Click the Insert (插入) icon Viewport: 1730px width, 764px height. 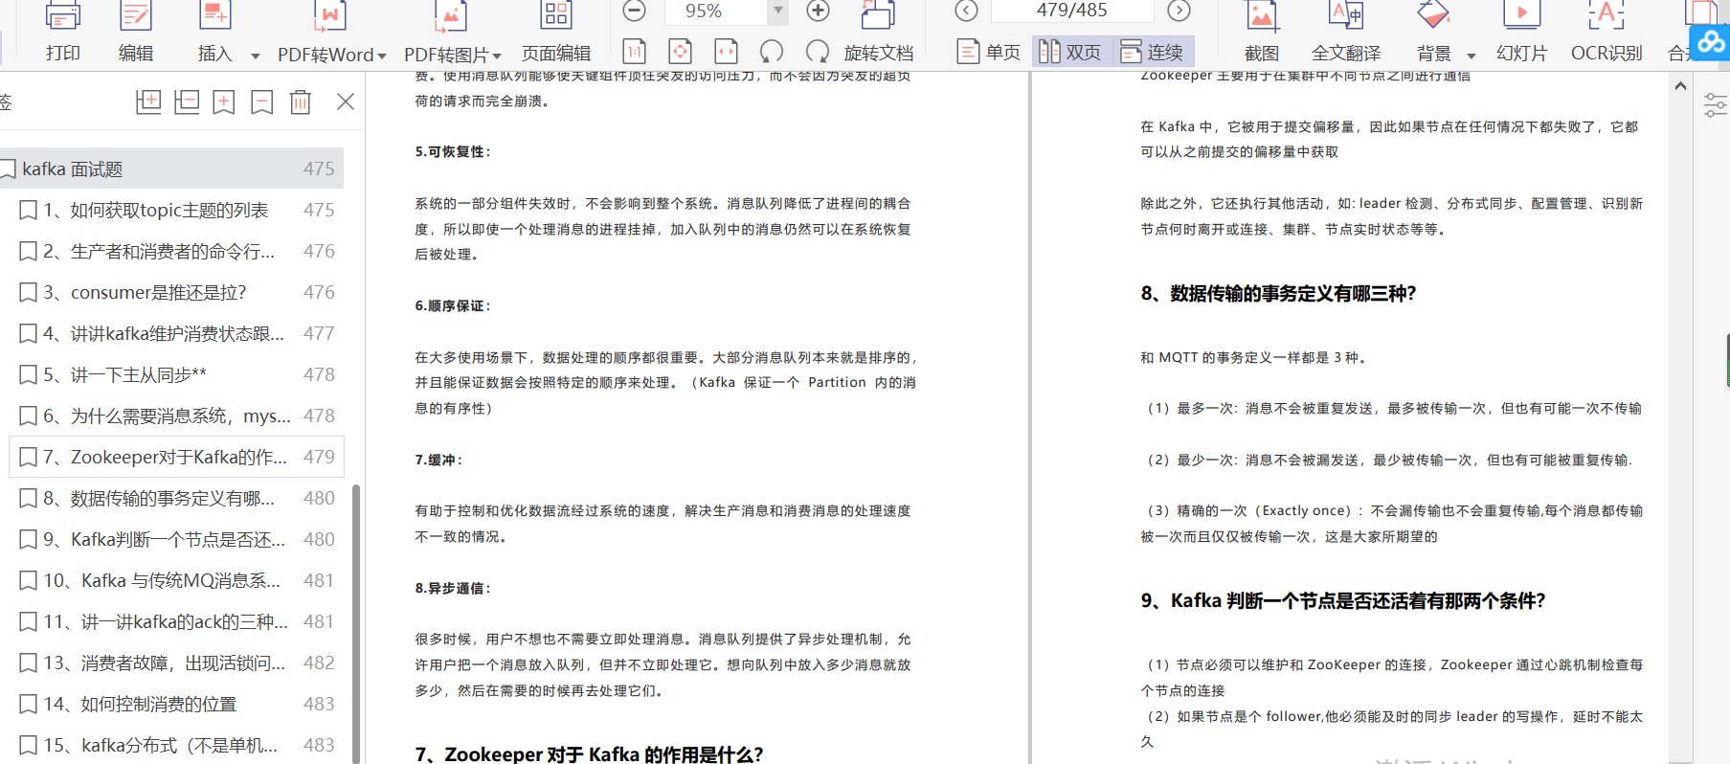[214, 16]
